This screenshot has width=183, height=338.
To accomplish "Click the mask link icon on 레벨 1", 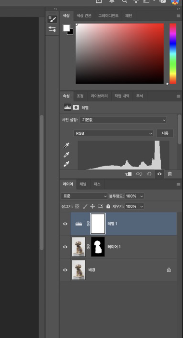I will [x=88, y=224].
